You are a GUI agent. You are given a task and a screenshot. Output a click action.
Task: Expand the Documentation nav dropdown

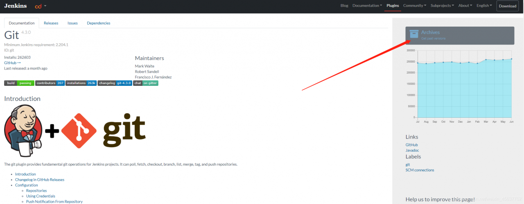point(367,6)
